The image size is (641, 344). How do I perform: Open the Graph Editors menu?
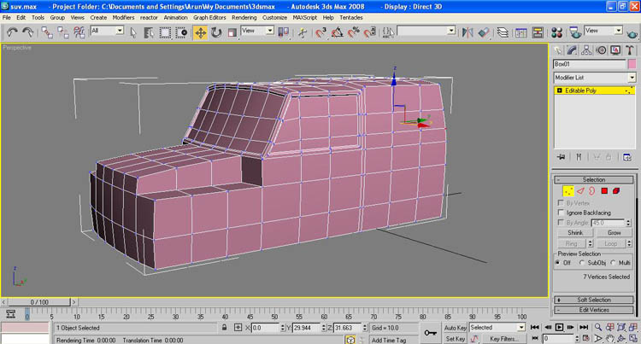pos(209,18)
